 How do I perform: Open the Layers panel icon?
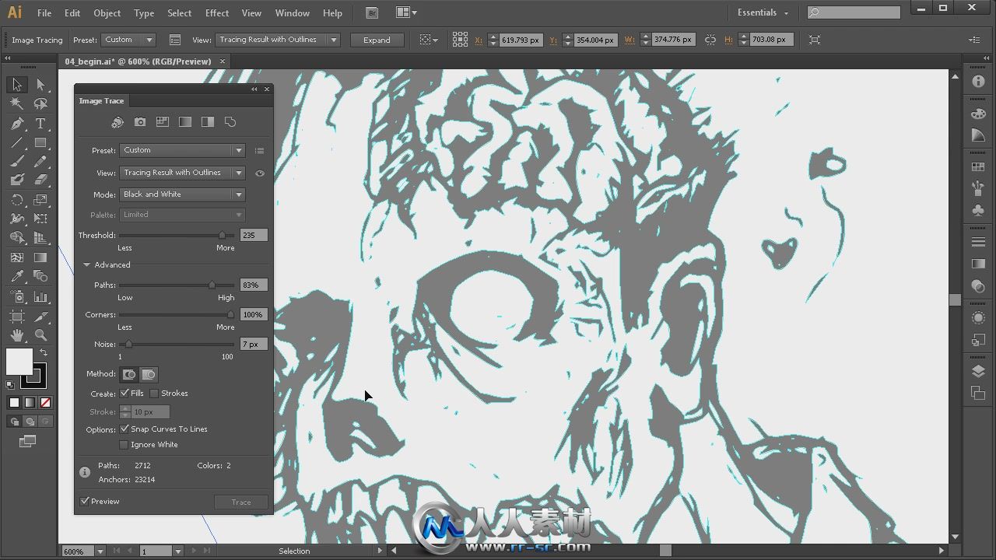click(x=978, y=372)
